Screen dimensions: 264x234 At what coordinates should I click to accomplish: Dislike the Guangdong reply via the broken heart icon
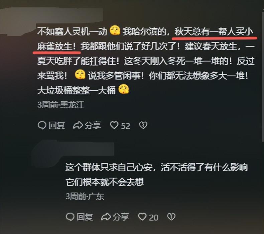(x=171, y=217)
